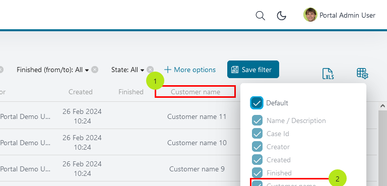Click the Save filter button
387x186 pixels.
(253, 70)
